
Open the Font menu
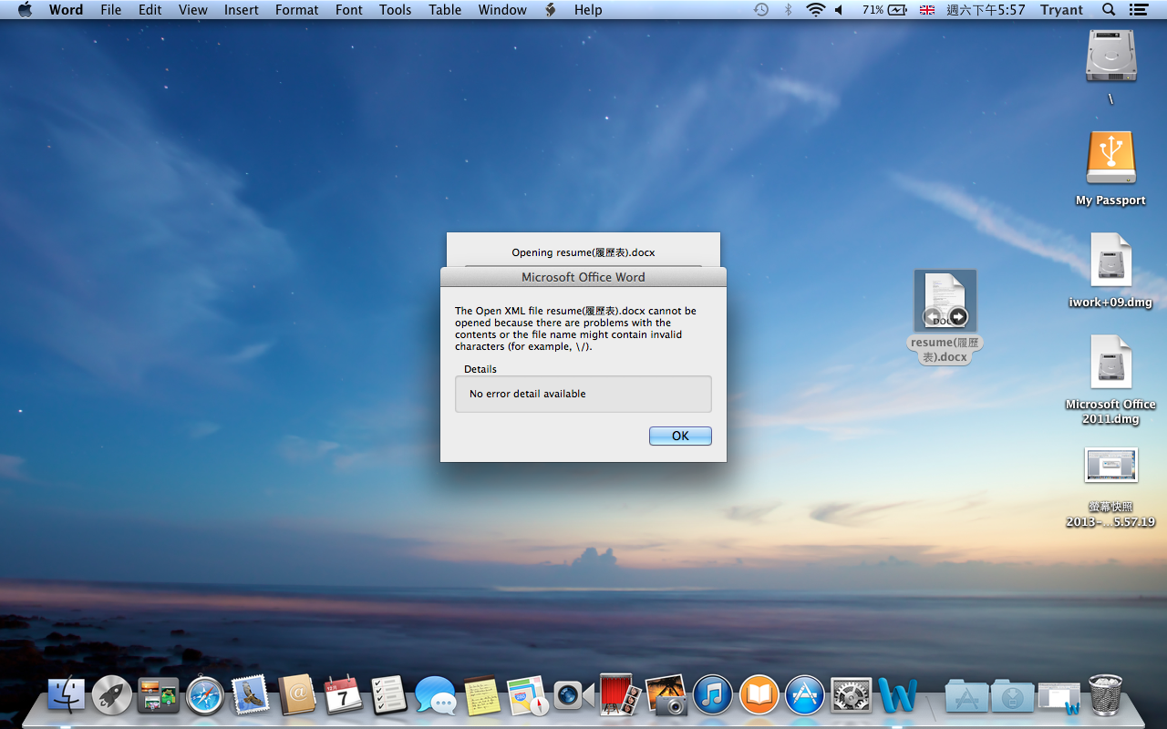tap(349, 10)
